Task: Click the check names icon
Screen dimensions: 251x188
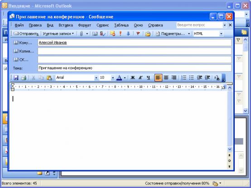Action: pyautogui.click(x=102, y=34)
